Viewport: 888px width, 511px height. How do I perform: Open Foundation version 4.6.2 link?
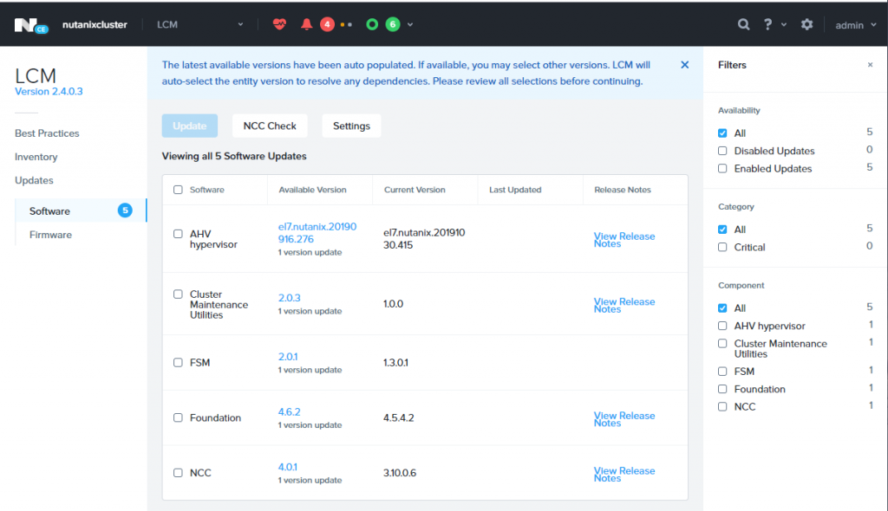click(x=290, y=412)
